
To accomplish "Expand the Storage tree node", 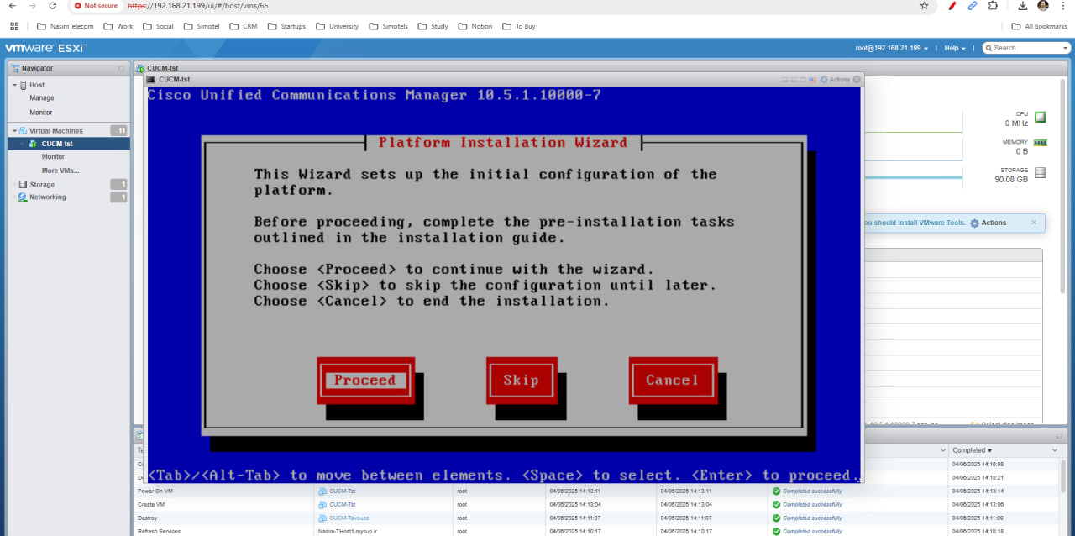I will [14, 185].
